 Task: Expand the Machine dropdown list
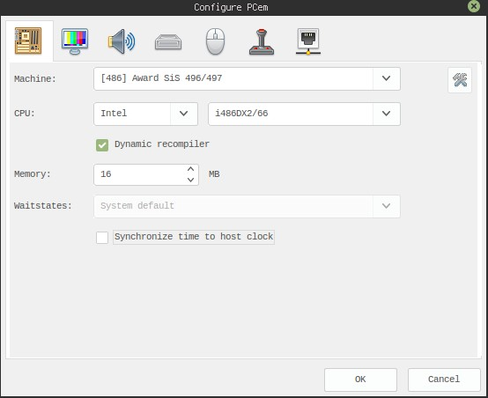click(386, 78)
